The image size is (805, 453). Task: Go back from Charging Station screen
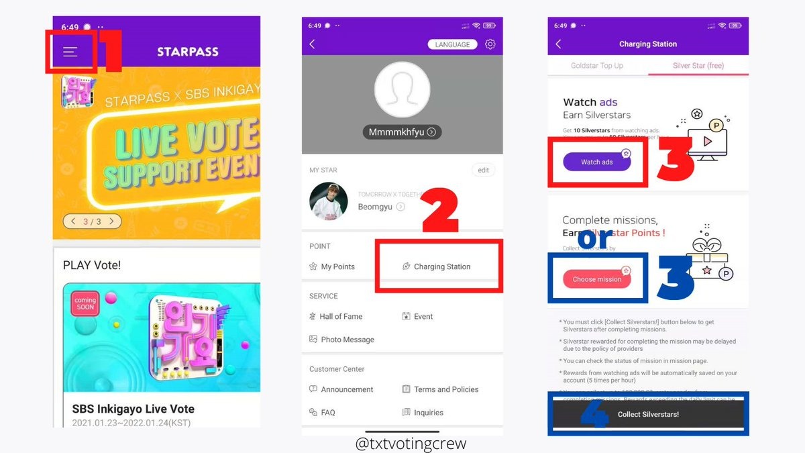click(x=558, y=44)
